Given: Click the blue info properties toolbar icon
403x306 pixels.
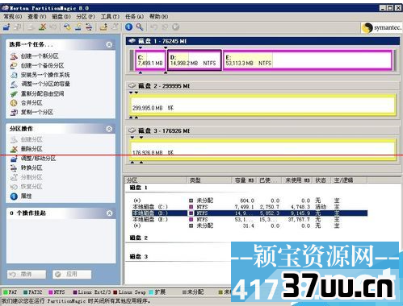Looking at the screenshot, I should point(128,27).
